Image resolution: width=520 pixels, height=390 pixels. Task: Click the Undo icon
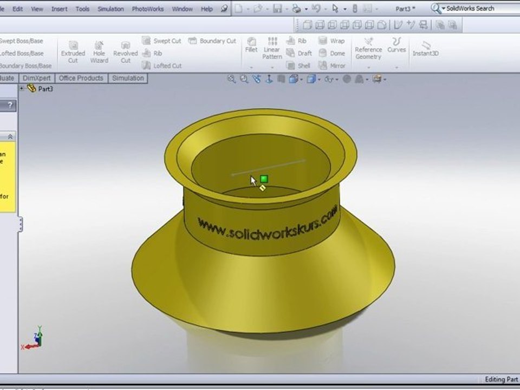coord(316,8)
